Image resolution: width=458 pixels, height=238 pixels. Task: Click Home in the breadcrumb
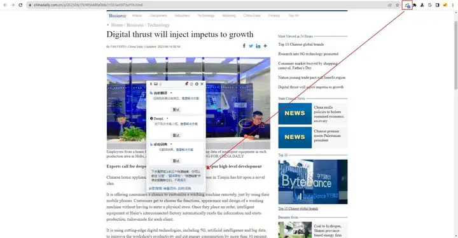[117, 25]
